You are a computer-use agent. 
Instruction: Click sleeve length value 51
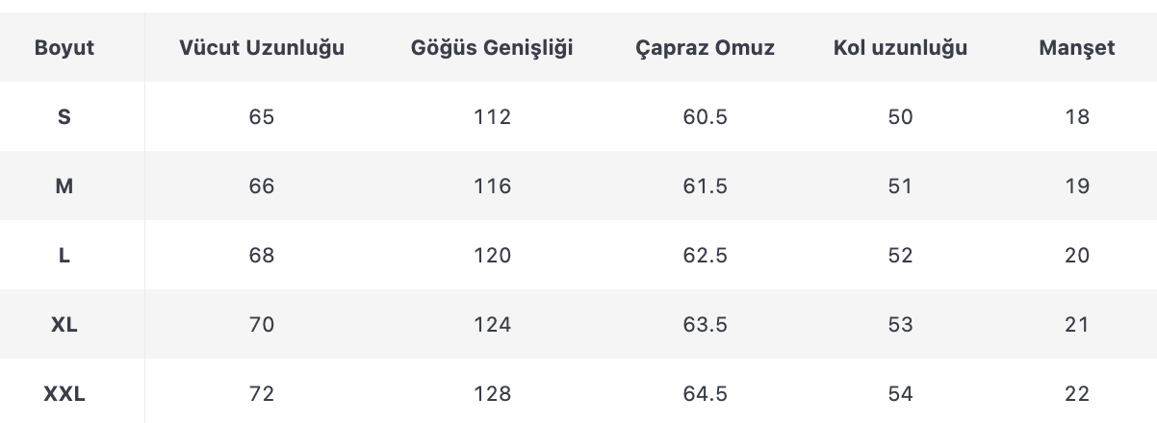900,187
